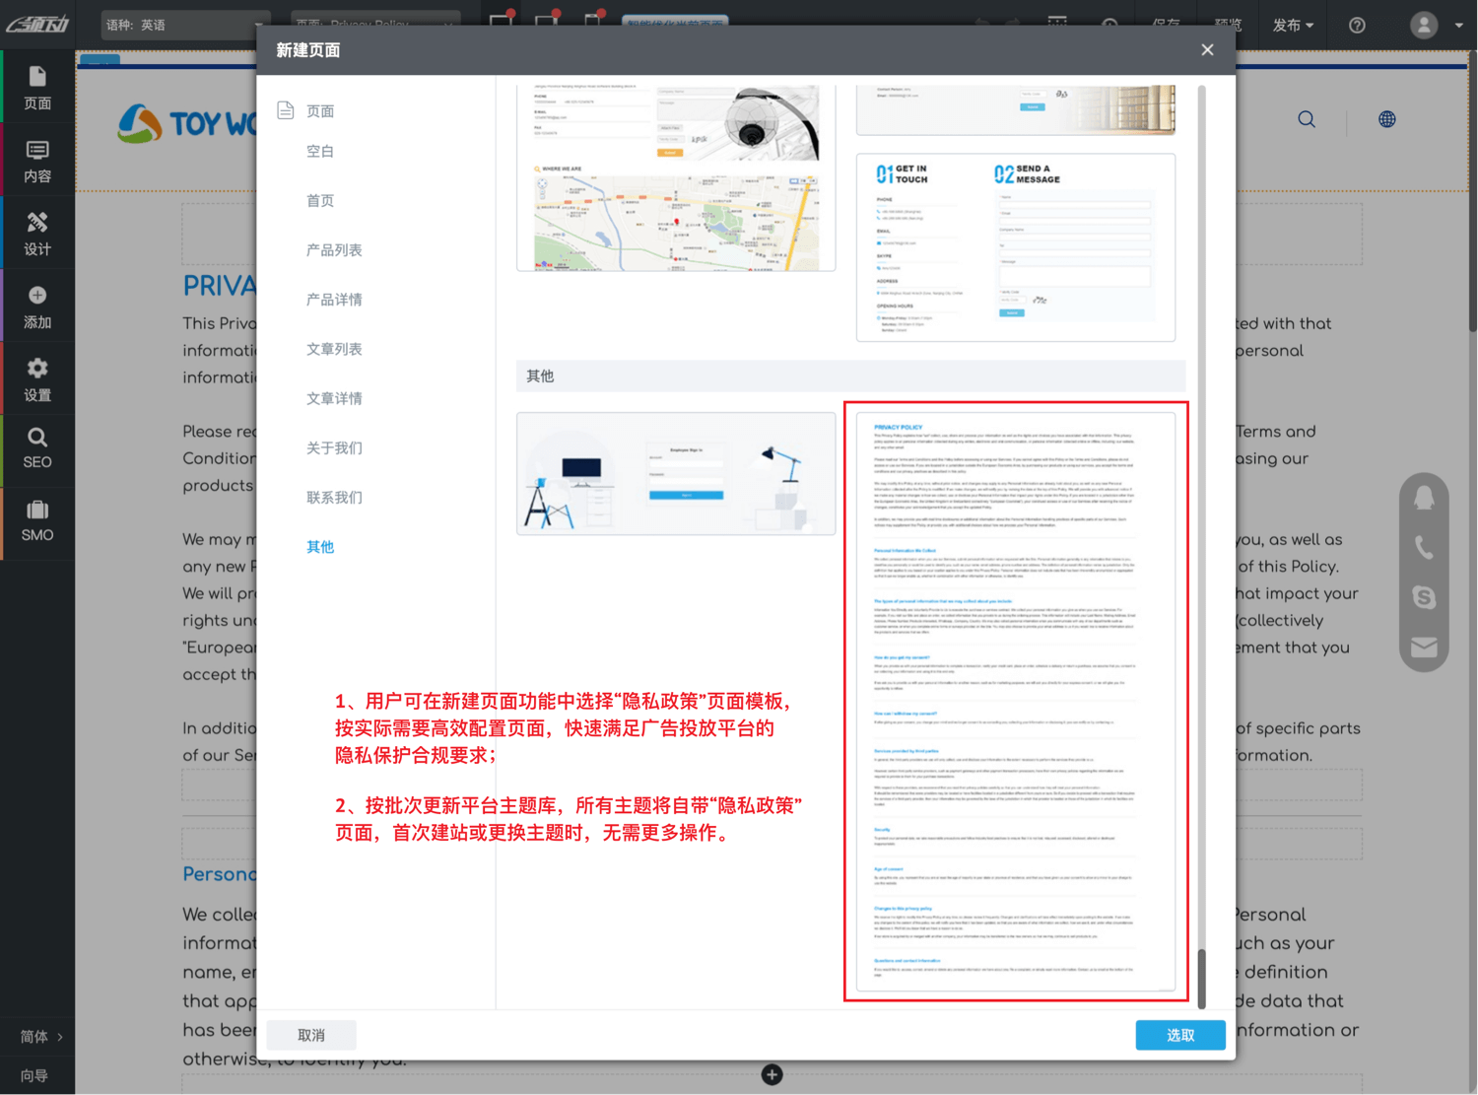The image size is (1478, 1095).
Task: Select the SMO sidebar icon
Action: (37, 522)
